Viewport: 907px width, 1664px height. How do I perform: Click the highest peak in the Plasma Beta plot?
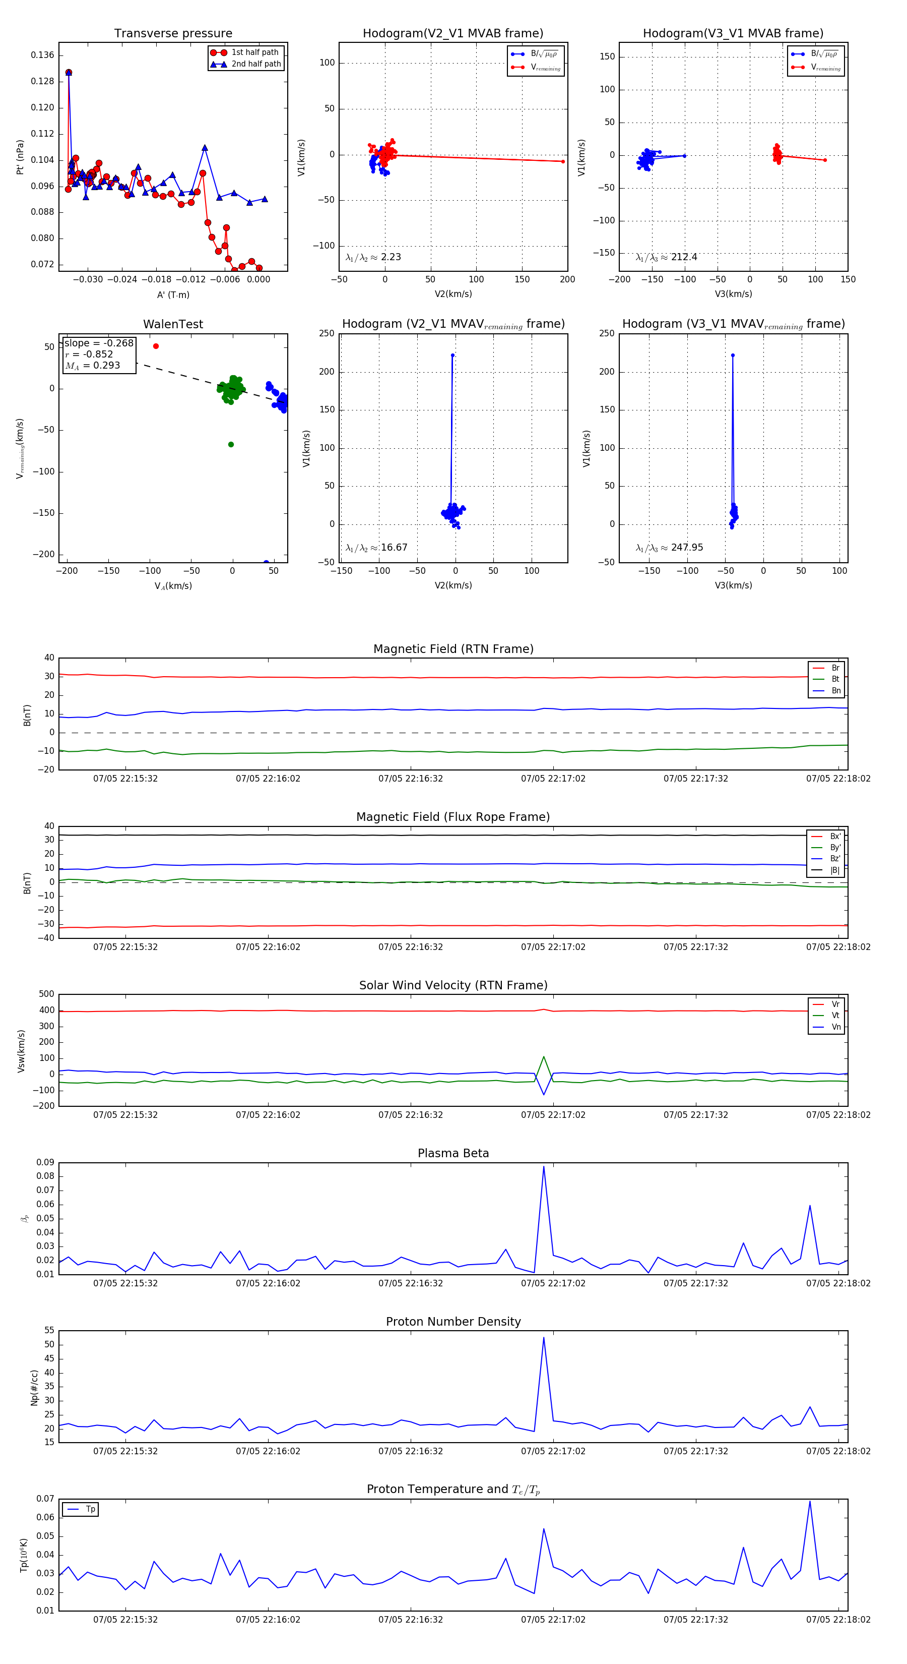(x=544, y=1167)
